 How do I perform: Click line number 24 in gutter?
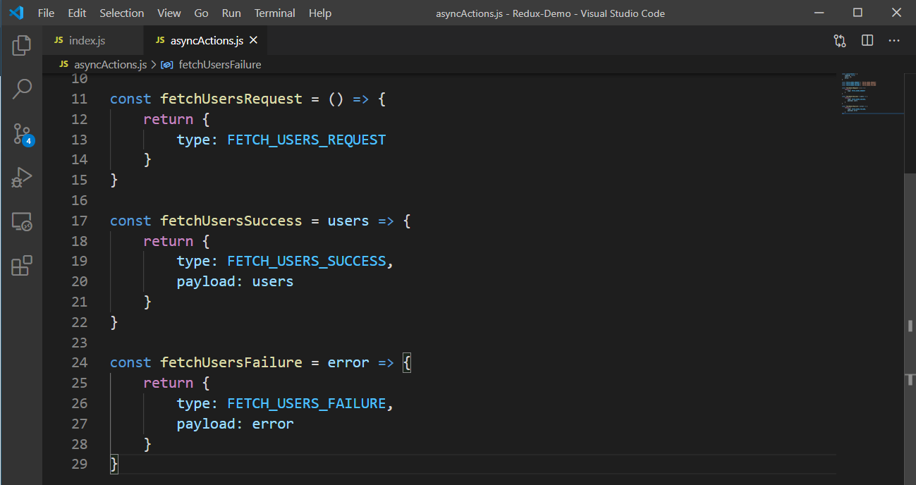80,362
